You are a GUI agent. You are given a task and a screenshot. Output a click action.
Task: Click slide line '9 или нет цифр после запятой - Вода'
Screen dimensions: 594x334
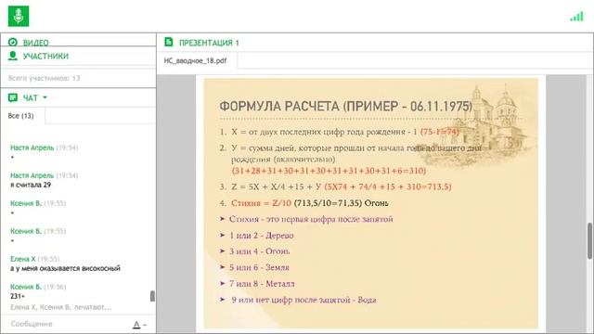point(303,300)
